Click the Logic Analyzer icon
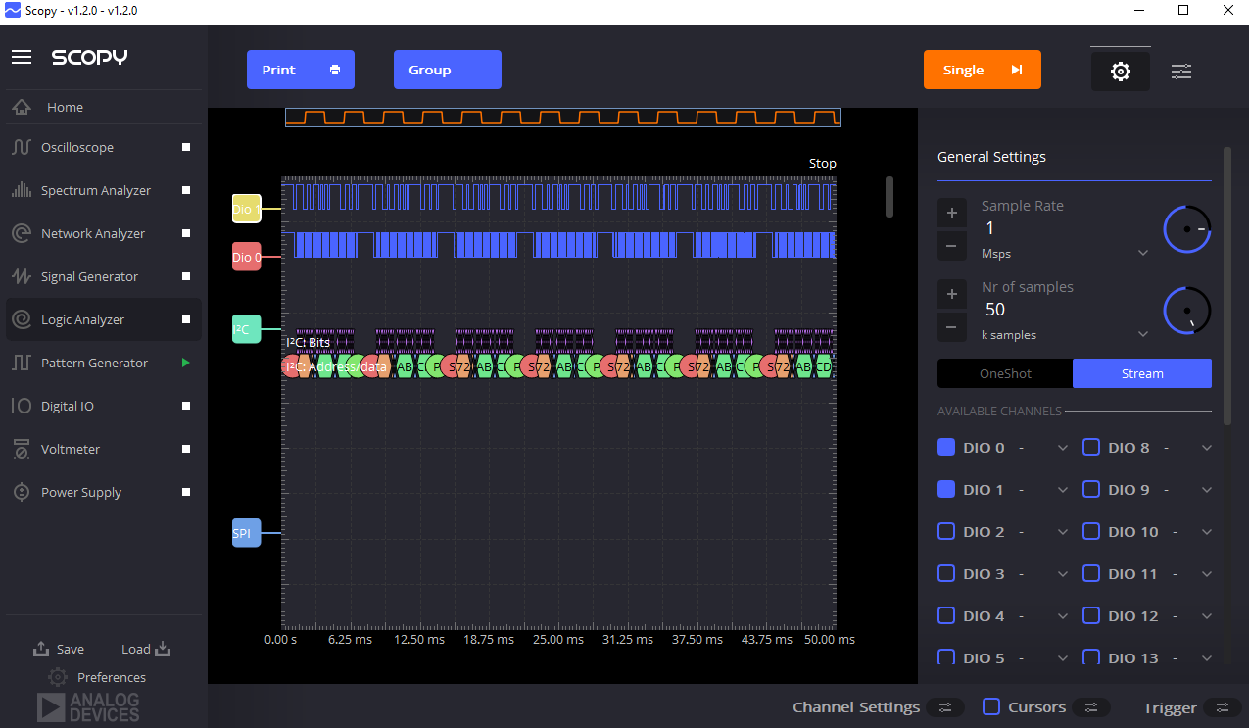This screenshot has width=1249, height=728. pos(22,319)
